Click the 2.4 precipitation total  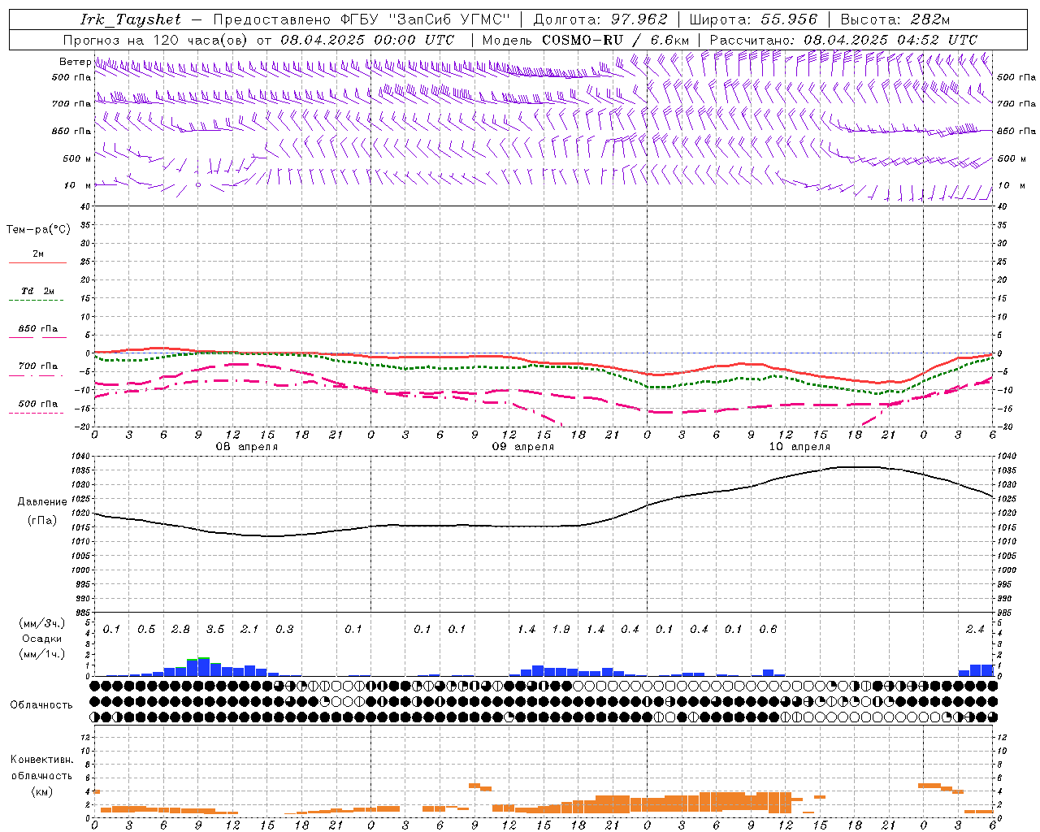(x=975, y=630)
